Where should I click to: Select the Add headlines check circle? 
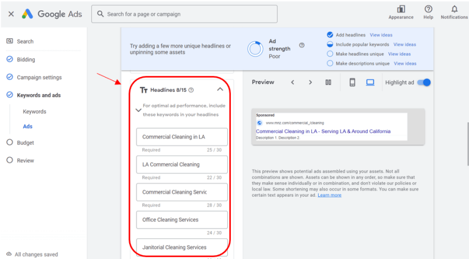pos(330,35)
